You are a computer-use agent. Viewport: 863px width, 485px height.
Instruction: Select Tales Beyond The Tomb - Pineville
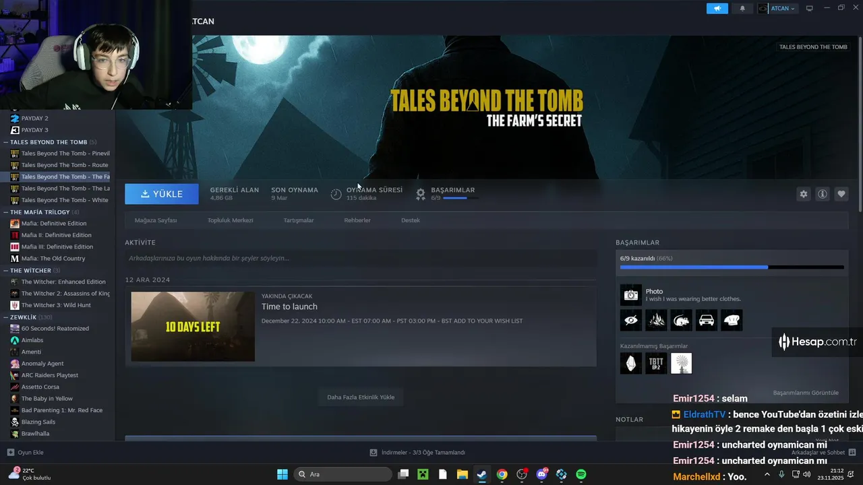(59, 154)
